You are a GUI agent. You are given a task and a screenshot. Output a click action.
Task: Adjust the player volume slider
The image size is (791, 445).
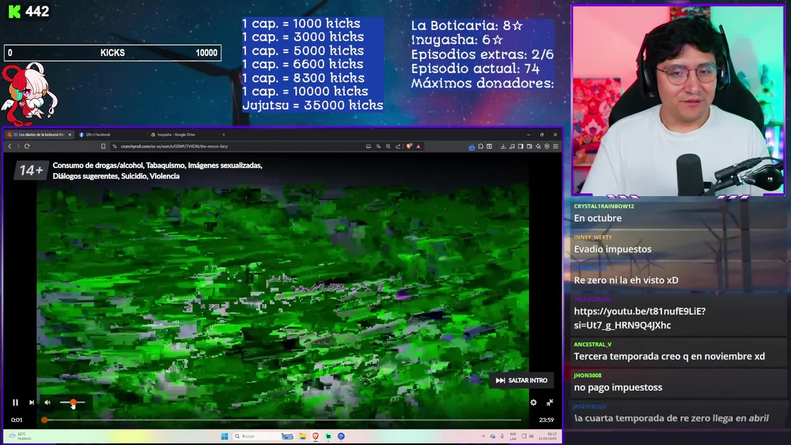(72, 402)
